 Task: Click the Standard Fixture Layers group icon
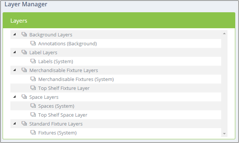[24, 123]
